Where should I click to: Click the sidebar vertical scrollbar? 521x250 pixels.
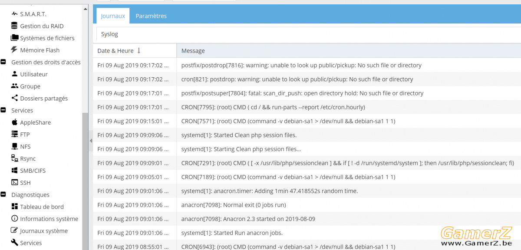tap(85, 180)
